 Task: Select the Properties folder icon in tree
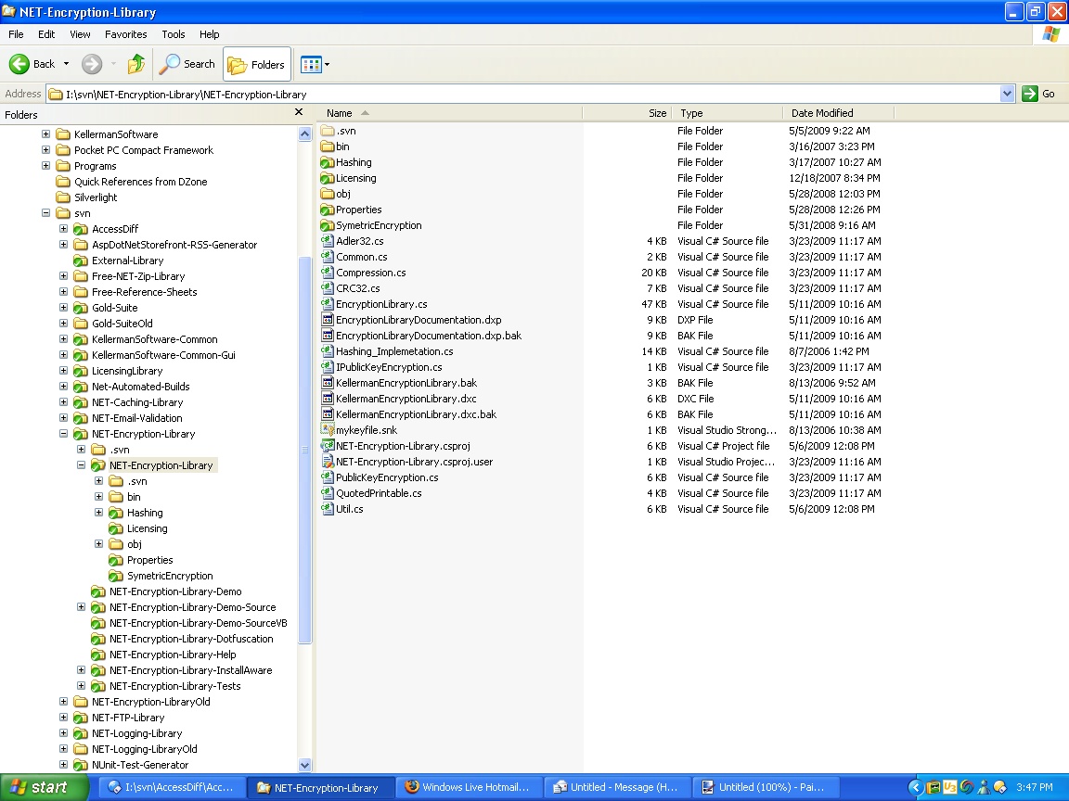click(x=116, y=560)
